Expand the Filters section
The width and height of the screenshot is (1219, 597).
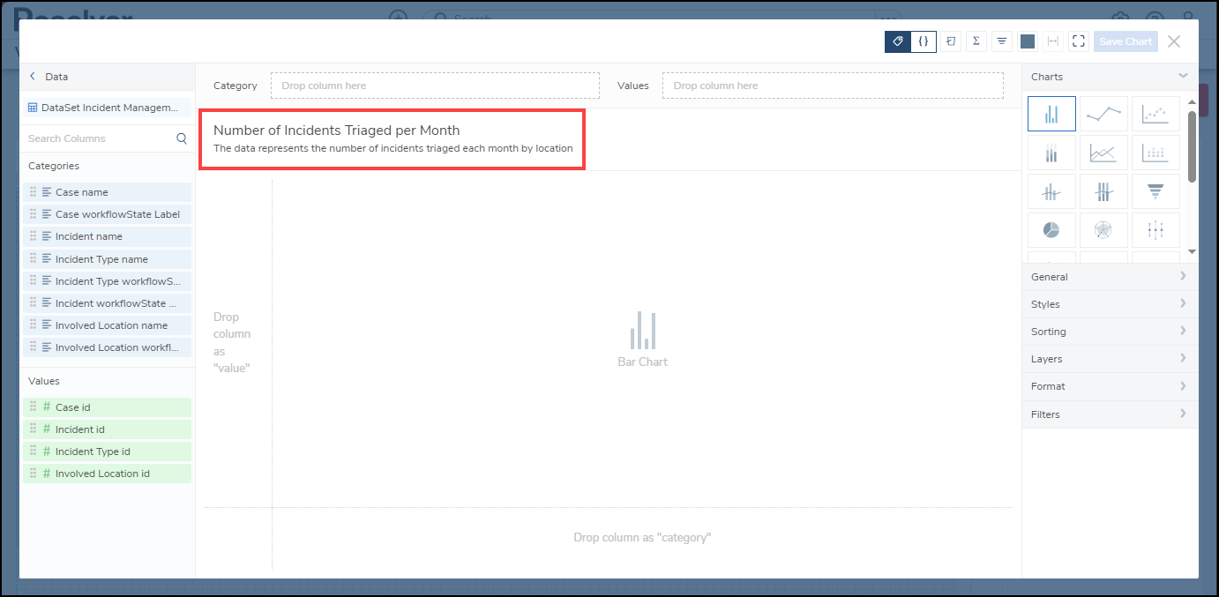tap(1110, 414)
